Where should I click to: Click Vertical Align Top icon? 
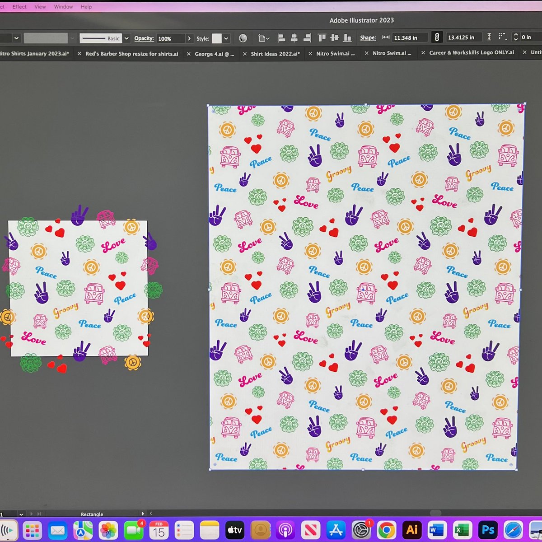tap(322, 37)
